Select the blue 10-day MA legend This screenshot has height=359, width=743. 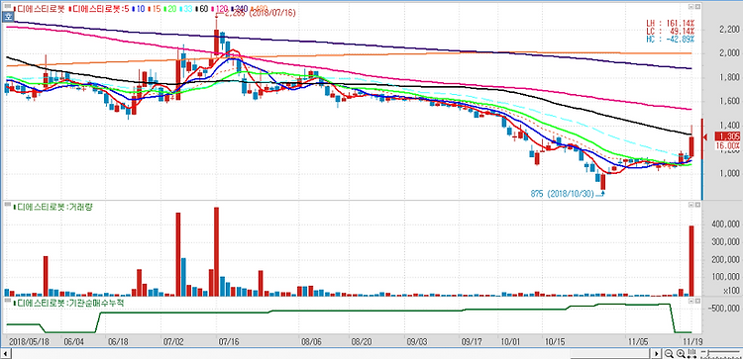click(x=139, y=9)
